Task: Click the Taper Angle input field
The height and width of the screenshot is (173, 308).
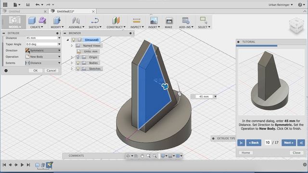Action: point(41,44)
